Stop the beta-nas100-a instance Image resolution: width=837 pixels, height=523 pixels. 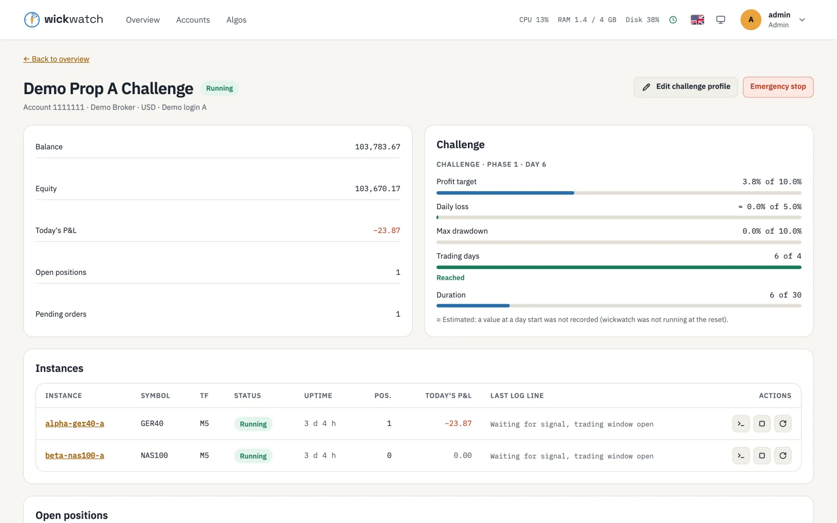tap(762, 455)
